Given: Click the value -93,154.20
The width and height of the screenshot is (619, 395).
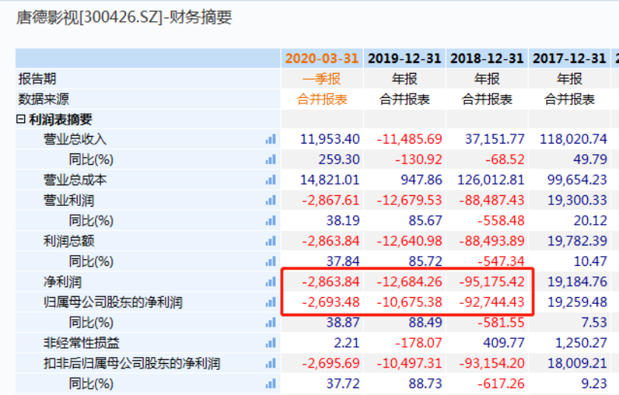Looking at the screenshot, I should (492, 363).
